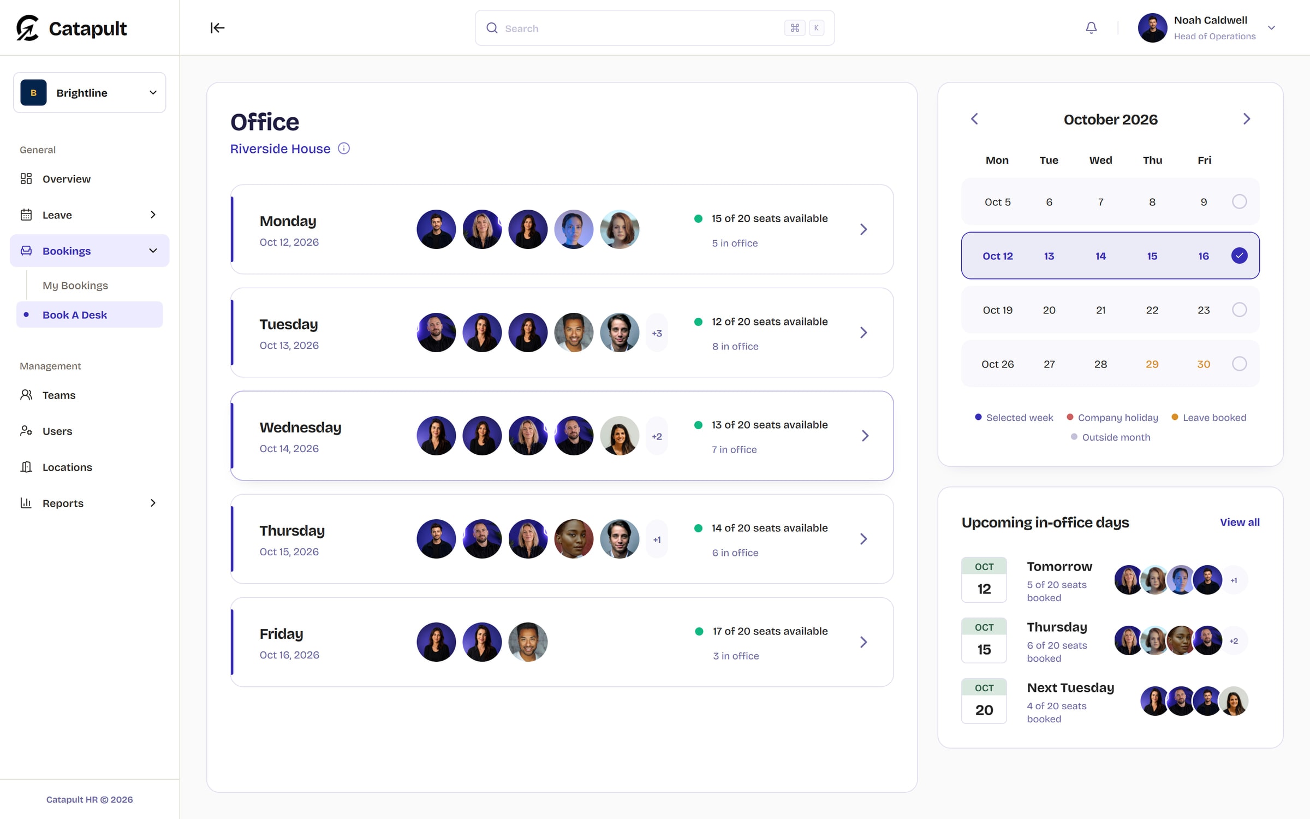This screenshot has height=819, width=1310.
Task: Go to next month in calendar
Action: coord(1247,119)
